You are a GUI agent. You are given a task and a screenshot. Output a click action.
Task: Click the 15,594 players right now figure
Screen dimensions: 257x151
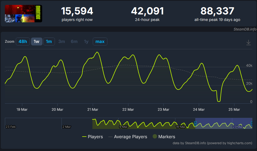click(77, 11)
